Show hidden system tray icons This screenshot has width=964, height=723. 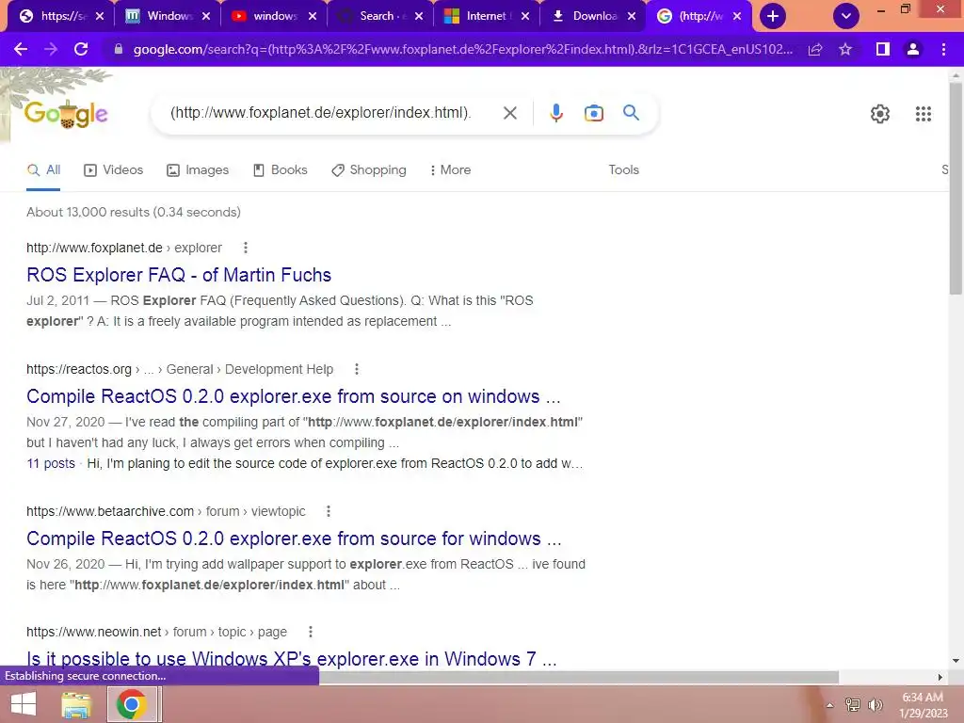point(829,705)
